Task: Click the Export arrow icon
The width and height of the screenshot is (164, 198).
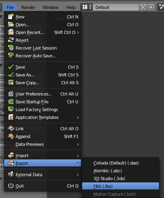Action: pos(11,163)
